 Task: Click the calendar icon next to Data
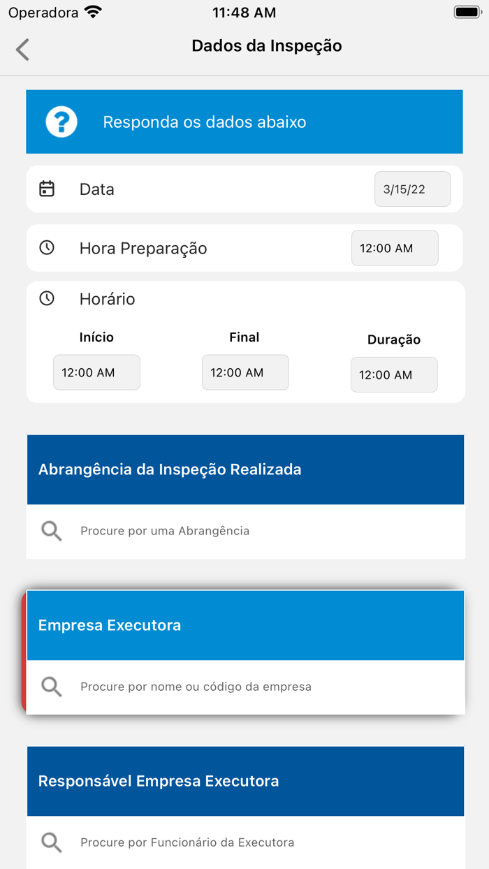(47, 189)
